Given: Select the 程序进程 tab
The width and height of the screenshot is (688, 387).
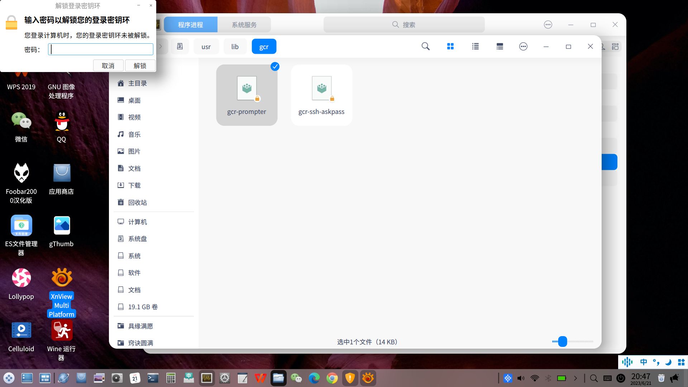Looking at the screenshot, I should click(190, 24).
